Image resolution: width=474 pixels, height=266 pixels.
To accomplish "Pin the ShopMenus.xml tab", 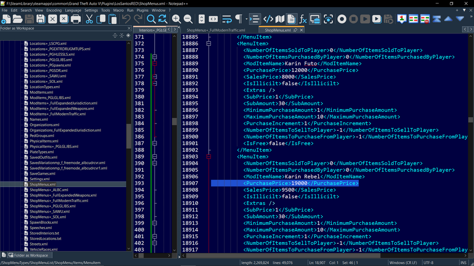I will pos(295,30).
